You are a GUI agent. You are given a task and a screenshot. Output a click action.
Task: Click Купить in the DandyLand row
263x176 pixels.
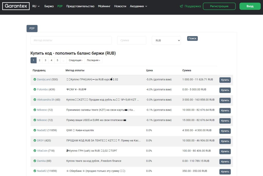pyautogui.click(x=225, y=80)
